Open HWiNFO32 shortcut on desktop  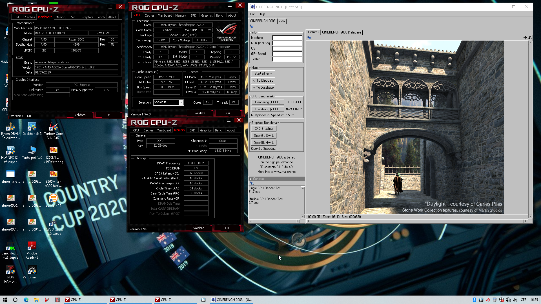pyautogui.click(x=11, y=155)
